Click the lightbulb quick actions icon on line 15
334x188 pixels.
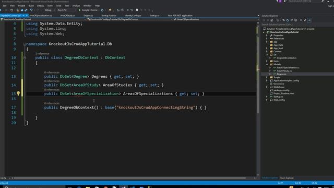18,93
